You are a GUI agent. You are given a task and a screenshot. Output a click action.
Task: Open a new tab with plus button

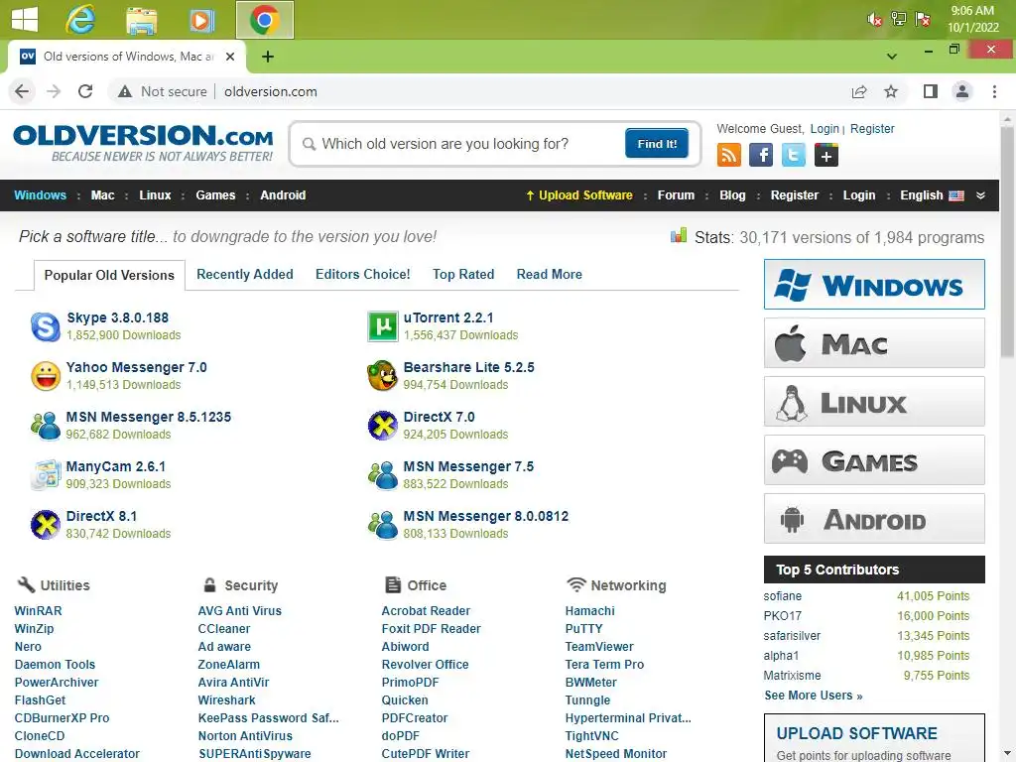(x=268, y=57)
